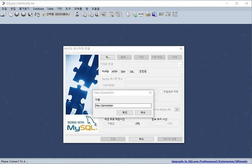Click the execute all queries double-arrow icon
The image size is (252, 164).
click(23, 14)
